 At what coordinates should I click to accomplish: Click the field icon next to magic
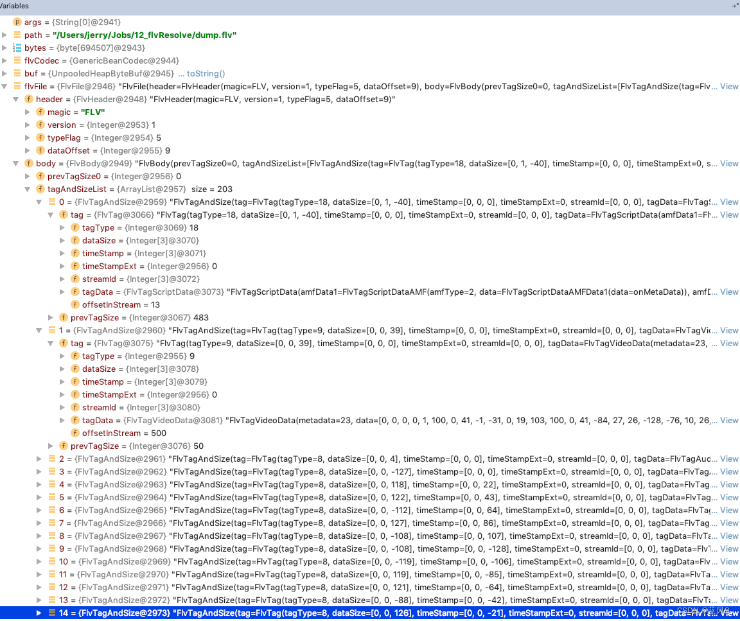pyautogui.click(x=40, y=112)
